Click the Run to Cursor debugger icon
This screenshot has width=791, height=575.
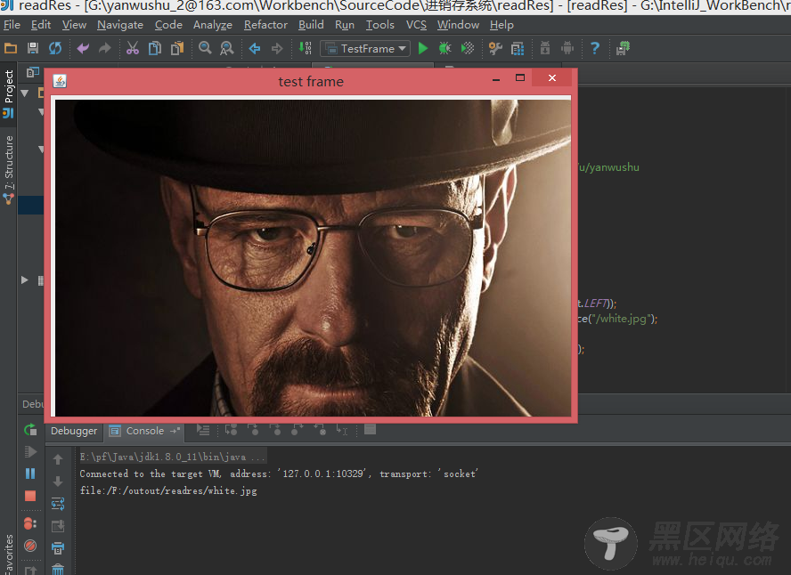coord(342,430)
